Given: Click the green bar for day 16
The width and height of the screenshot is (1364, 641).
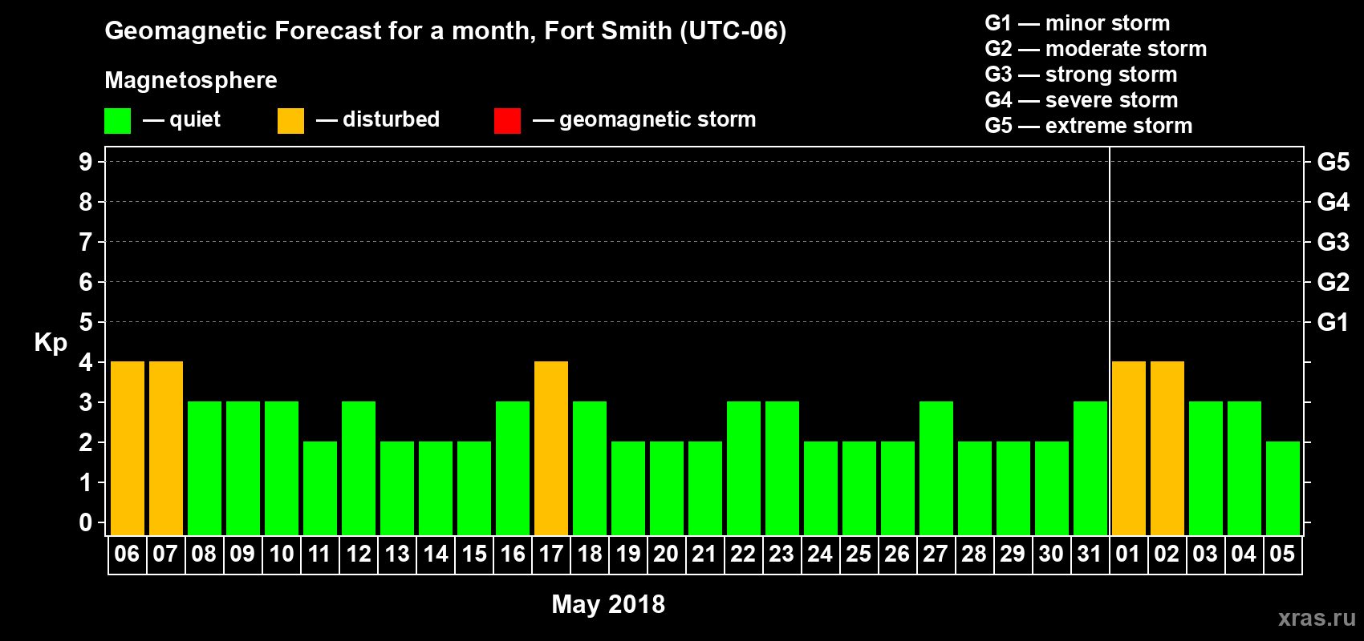Looking at the screenshot, I should pyautogui.click(x=513, y=469).
